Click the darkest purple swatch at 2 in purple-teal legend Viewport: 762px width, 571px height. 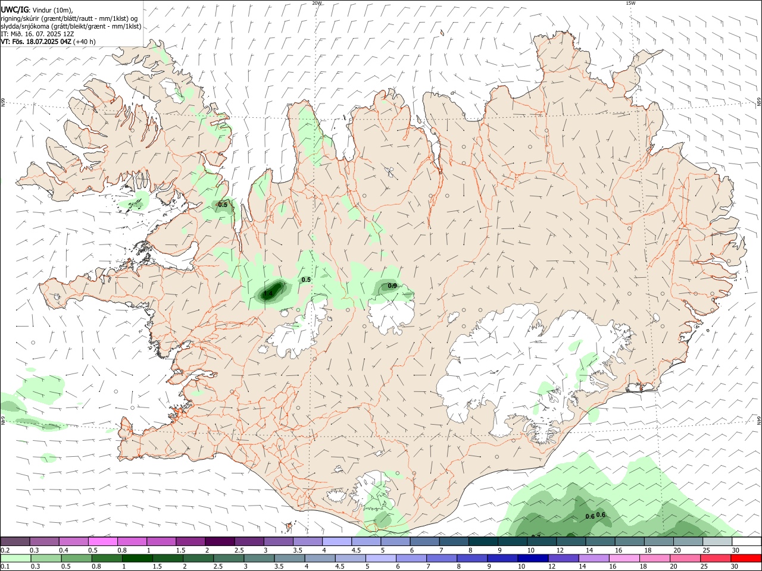pos(220,541)
